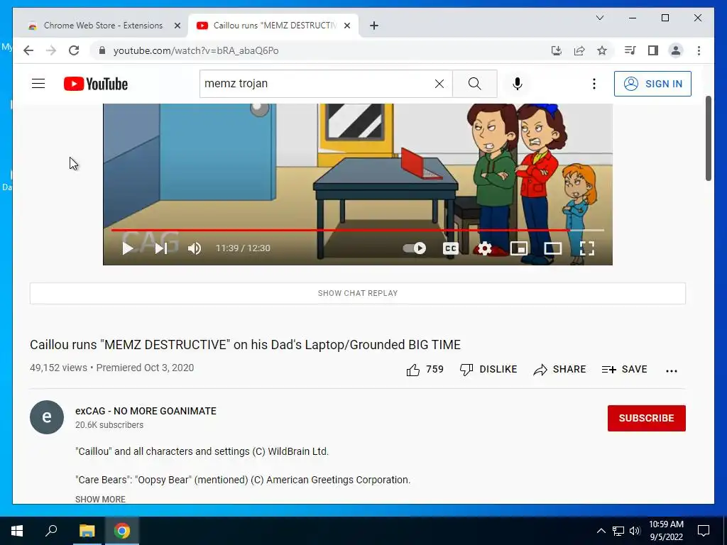Open the SHARE dialog

coord(559,369)
